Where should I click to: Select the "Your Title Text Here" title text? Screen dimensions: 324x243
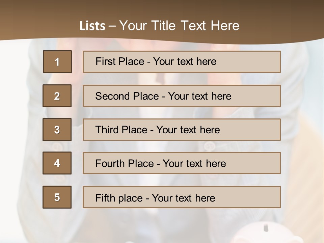pyautogui.click(x=179, y=26)
